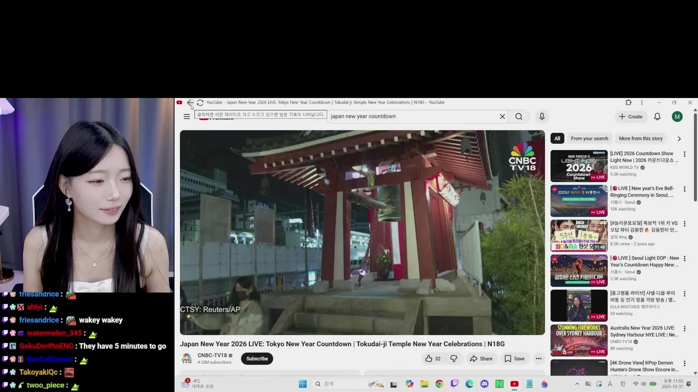Open the Windows Start menu
This screenshot has height=392, width=698.
click(x=303, y=384)
